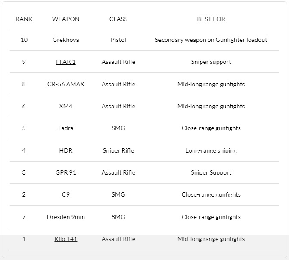The image size is (289, 260).
Task: Click the WEAPON column header
Action: [65, 19]
